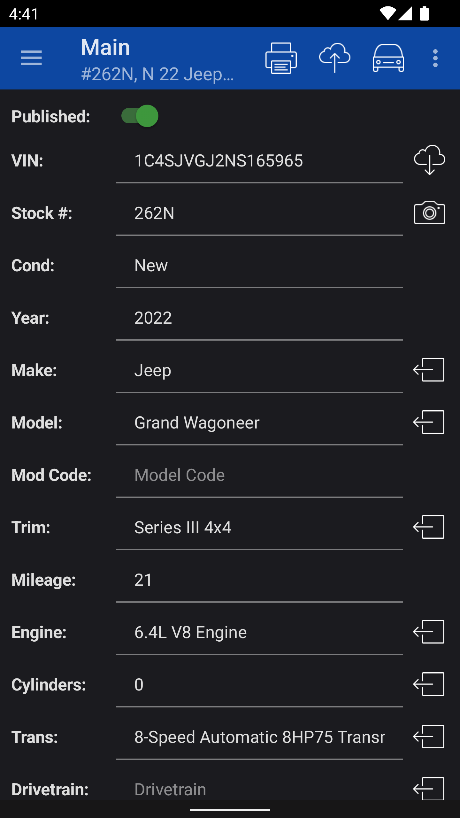This screenshot has width=460, height=818.
Task: Tap the car icon in toolbar
Action: point(388,58)
